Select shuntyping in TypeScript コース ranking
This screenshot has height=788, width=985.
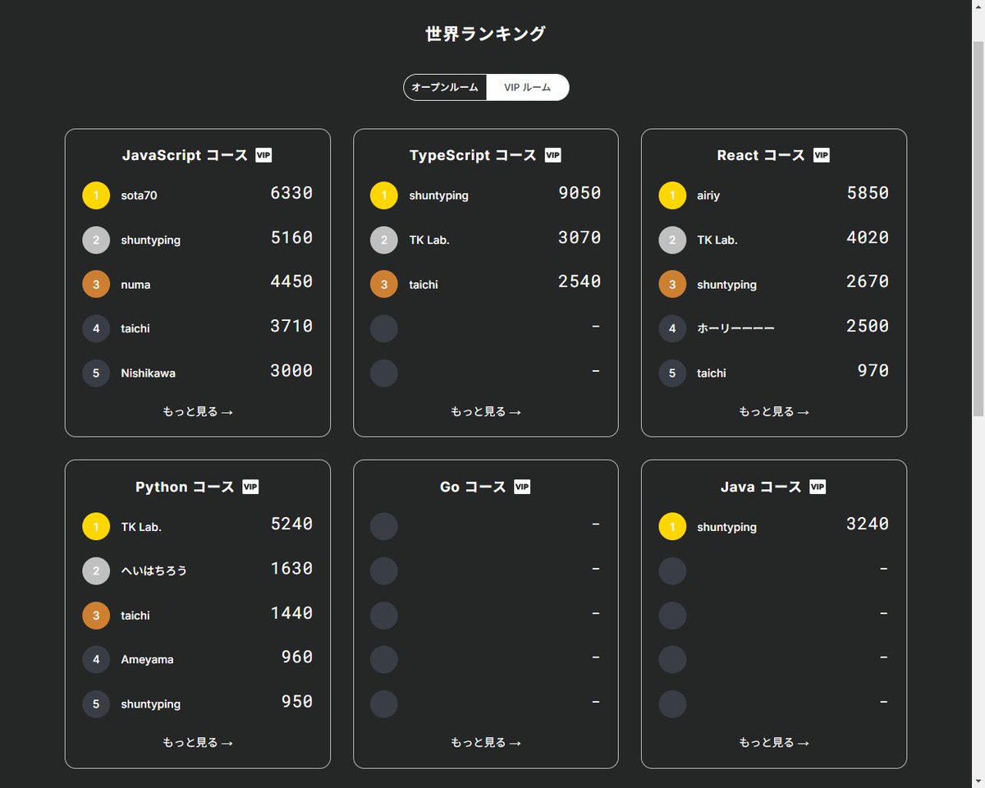439,196
